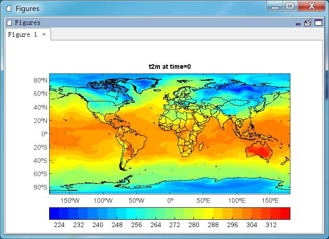The width and height of the screenshot is (329, 239).
Task: Pick the yellow colorbar segment at 288
Action: click(208, 213)
